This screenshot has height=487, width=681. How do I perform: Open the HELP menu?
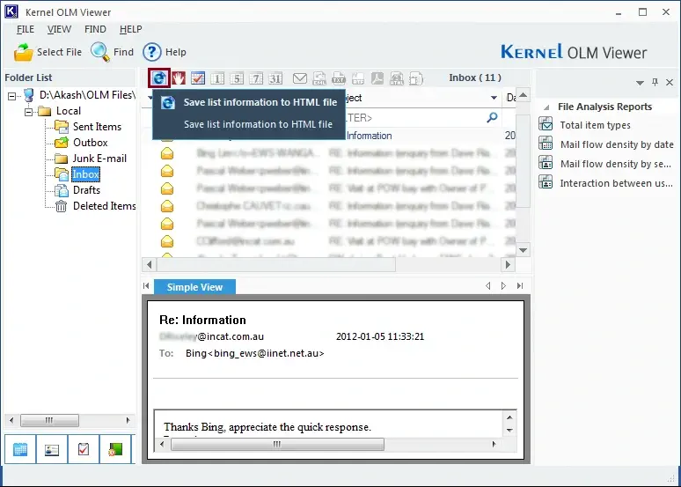(130, 29)
